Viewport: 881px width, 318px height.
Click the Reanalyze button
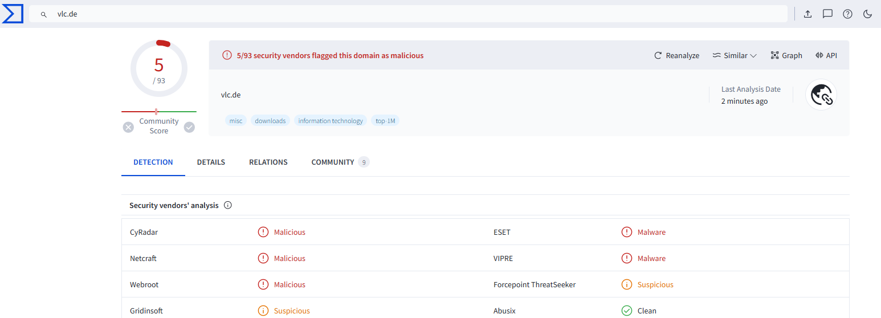point(676,55)
